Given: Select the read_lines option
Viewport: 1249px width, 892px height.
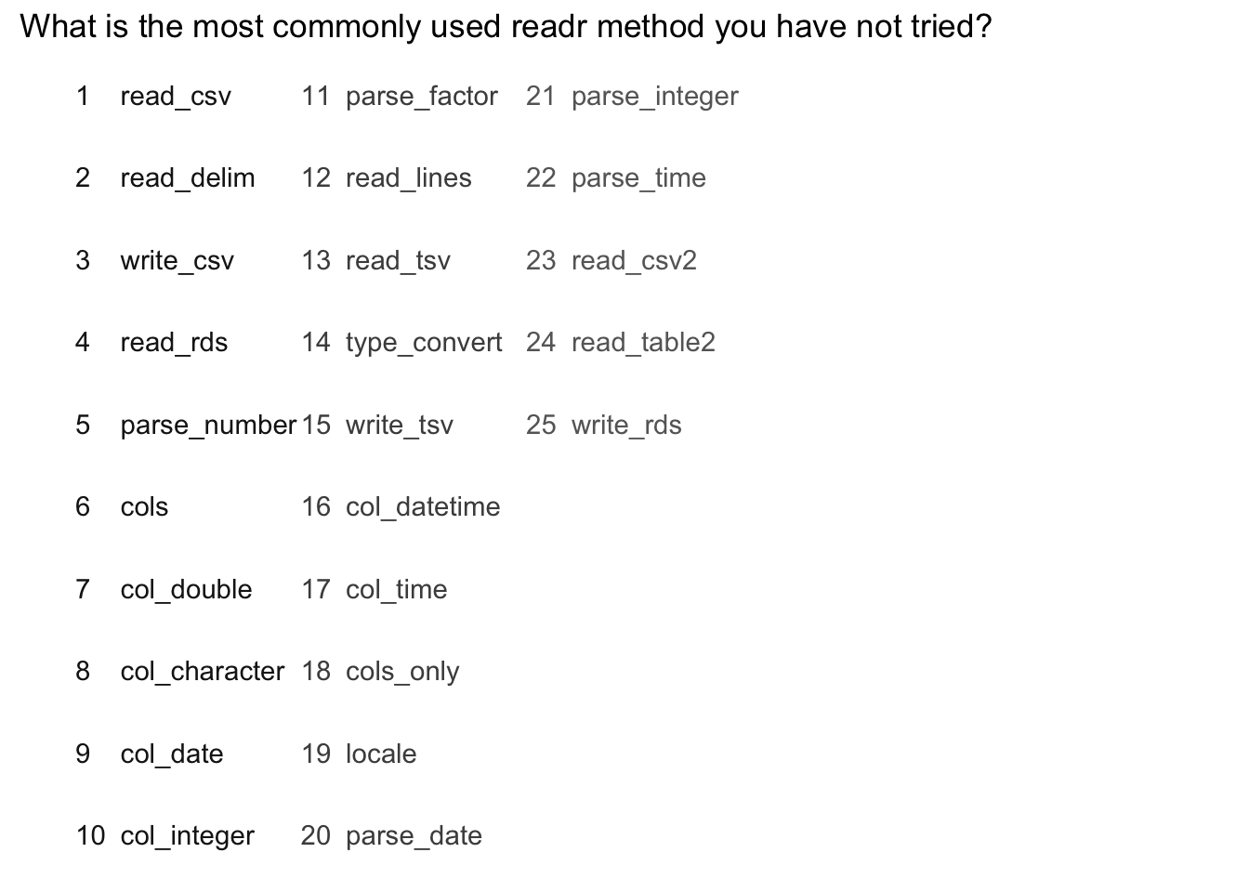Looking at the screenshot, I should (409, 178).
